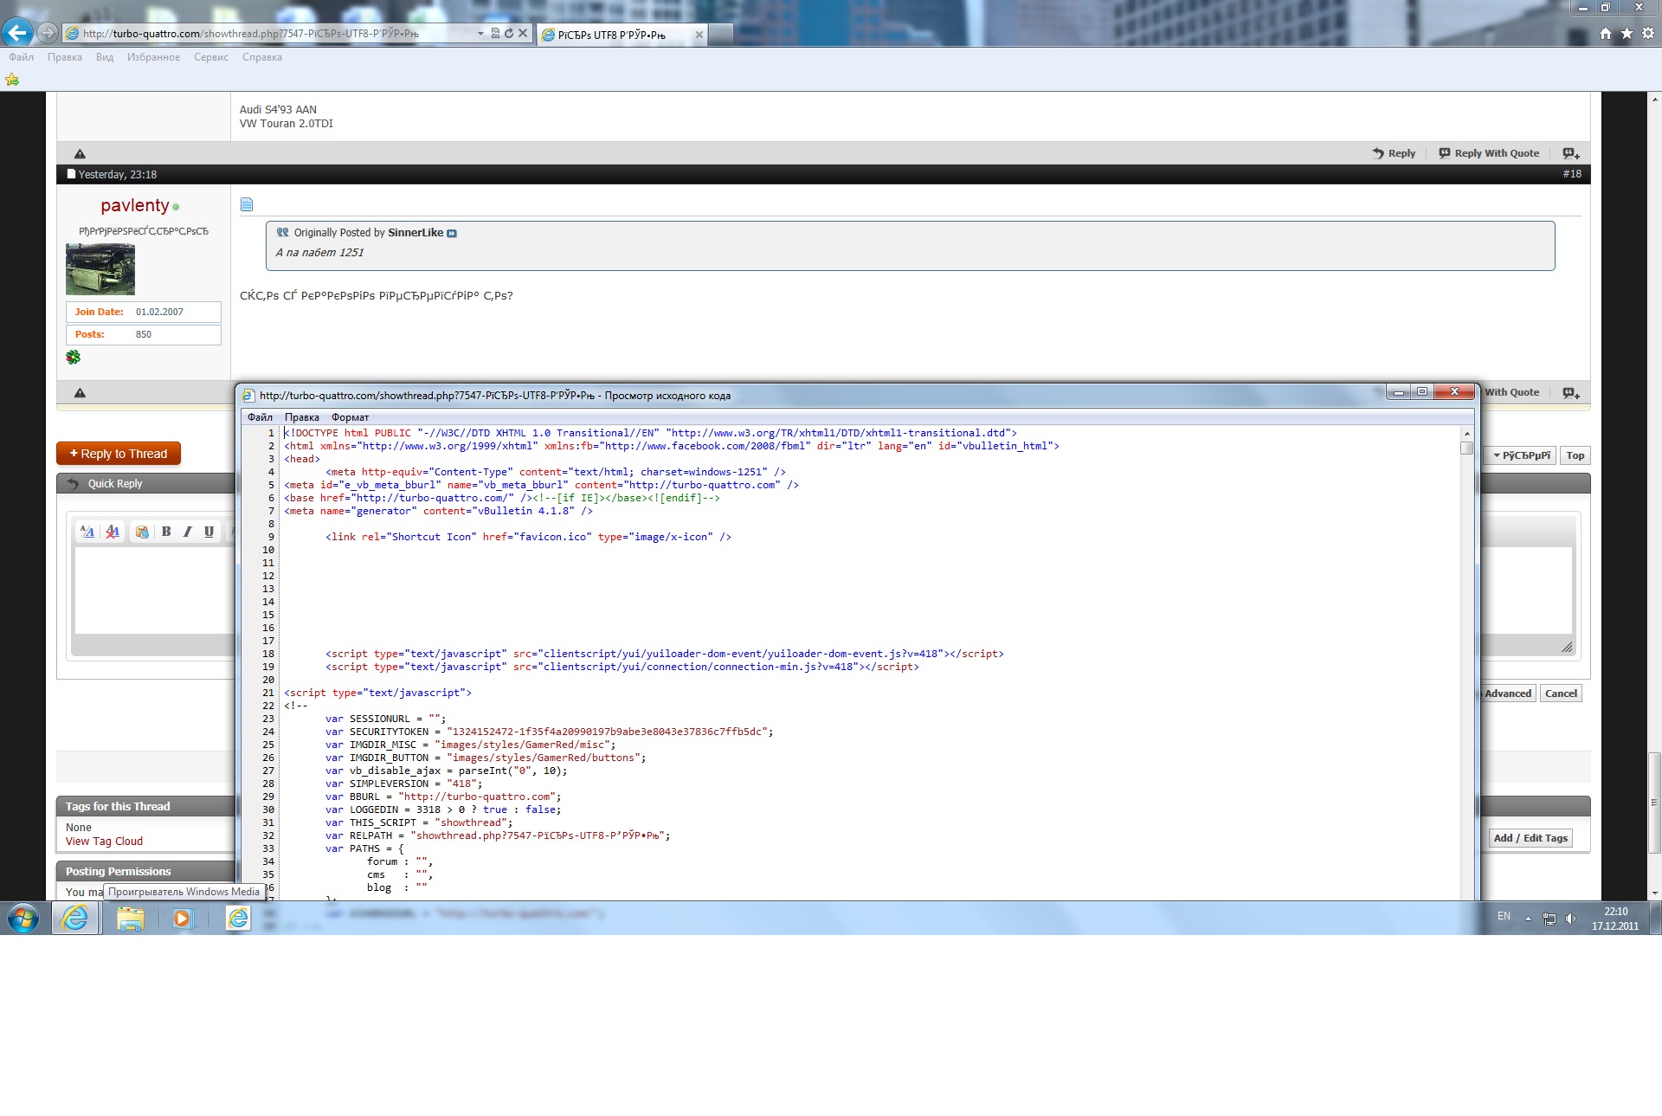Open the IE Favorites star icon

click(1627, 33)
